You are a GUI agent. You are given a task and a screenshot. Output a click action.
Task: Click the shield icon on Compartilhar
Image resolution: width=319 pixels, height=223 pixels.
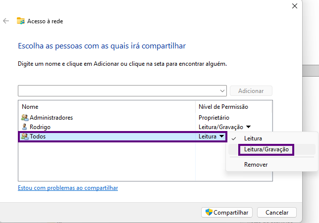pos(210,212)
